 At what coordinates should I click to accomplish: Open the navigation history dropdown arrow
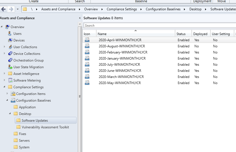pyautogui.click(x=18, y=9)
